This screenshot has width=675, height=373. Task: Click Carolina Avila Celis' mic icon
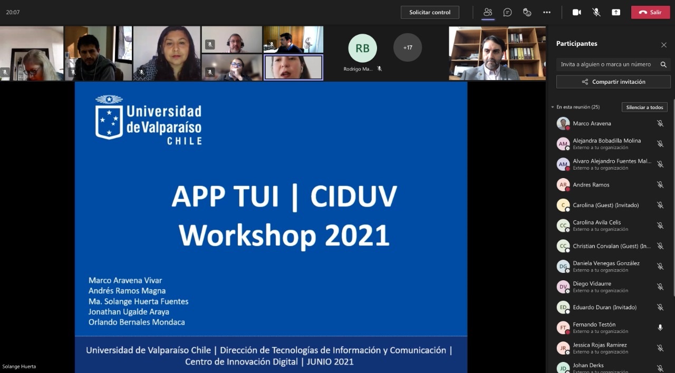660,225
